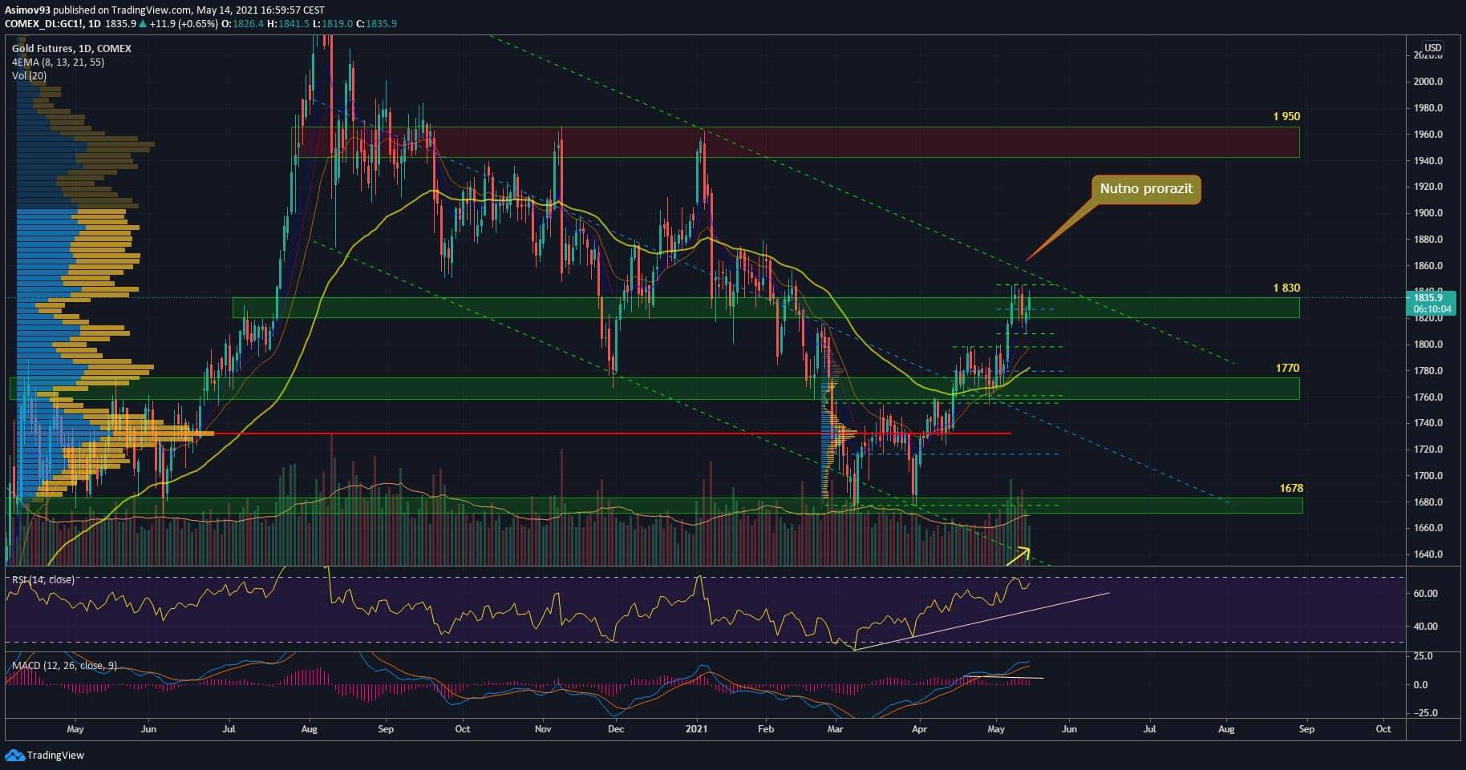Click the 1640.0 price axis label
Viewport: 1466px width, 770px height.
click(x=1428, y=554)
